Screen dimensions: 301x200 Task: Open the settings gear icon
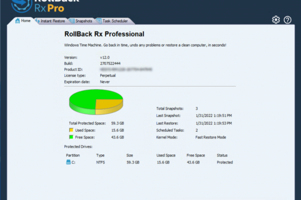[276, 19]
